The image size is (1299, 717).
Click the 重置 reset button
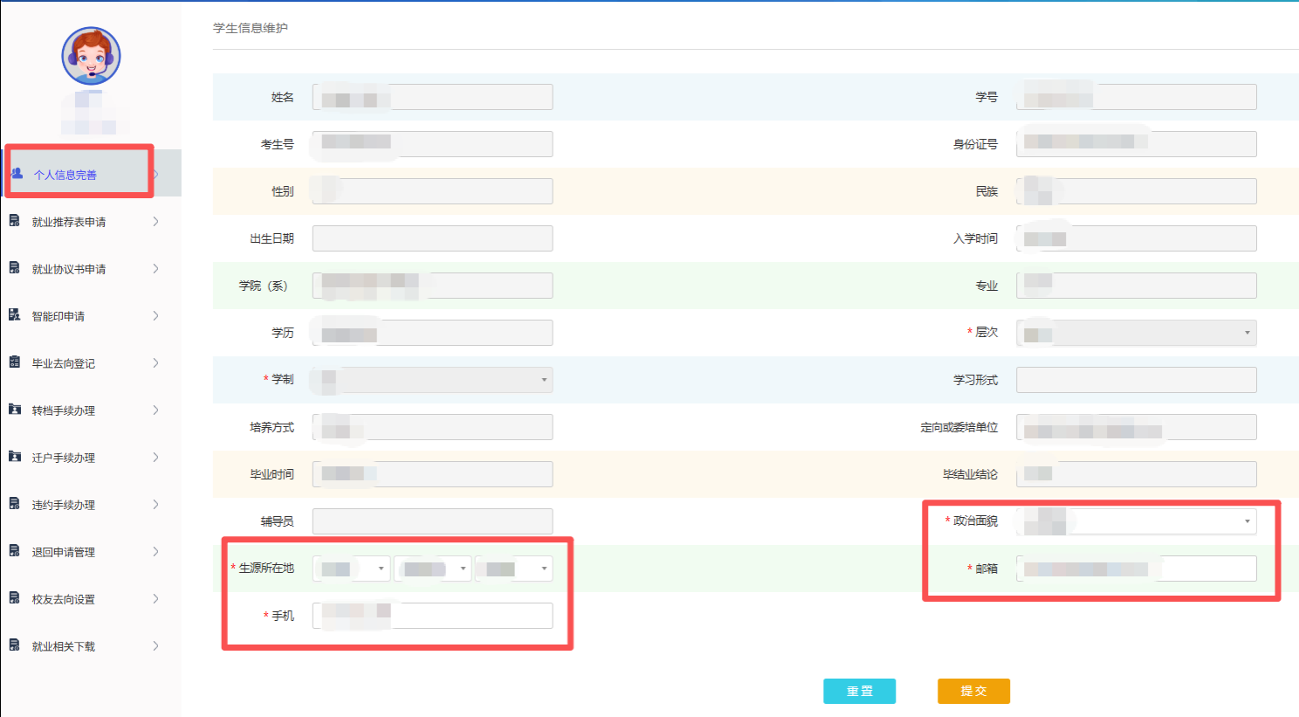[859, 691]
